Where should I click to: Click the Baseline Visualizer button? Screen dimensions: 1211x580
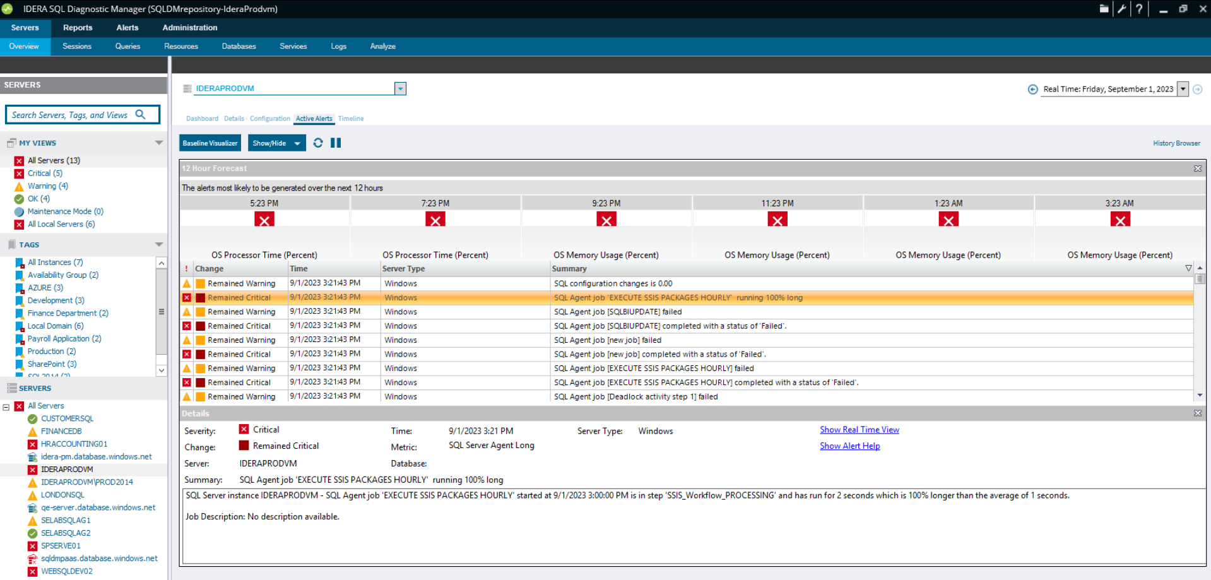pyautogui.click(x=210, y=143)
